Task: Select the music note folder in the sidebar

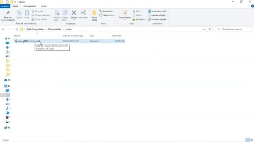Action: pos(7,108)
